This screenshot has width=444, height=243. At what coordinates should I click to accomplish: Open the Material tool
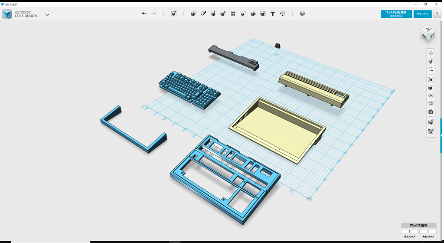[302, 14]
